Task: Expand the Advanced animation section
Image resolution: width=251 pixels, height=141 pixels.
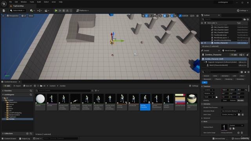Action: [202, 118]
